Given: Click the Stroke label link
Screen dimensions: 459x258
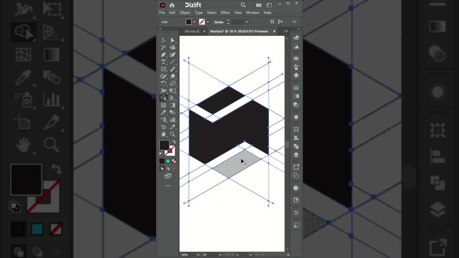Looking at the screenshot, I should pos(219,22).
